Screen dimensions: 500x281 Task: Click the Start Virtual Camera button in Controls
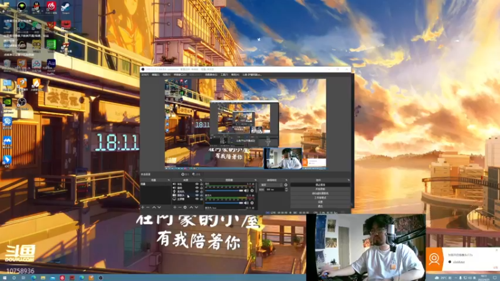[x=321, y=194]
